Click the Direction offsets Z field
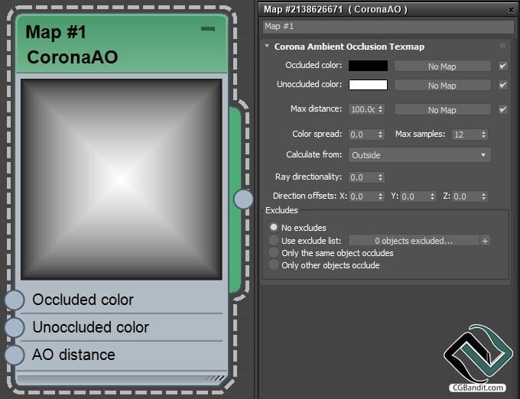This screenshot has height=399, width=520. (x=466, y=196)
